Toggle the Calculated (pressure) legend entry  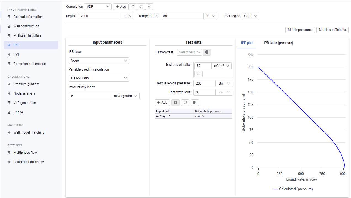point(293,189)
